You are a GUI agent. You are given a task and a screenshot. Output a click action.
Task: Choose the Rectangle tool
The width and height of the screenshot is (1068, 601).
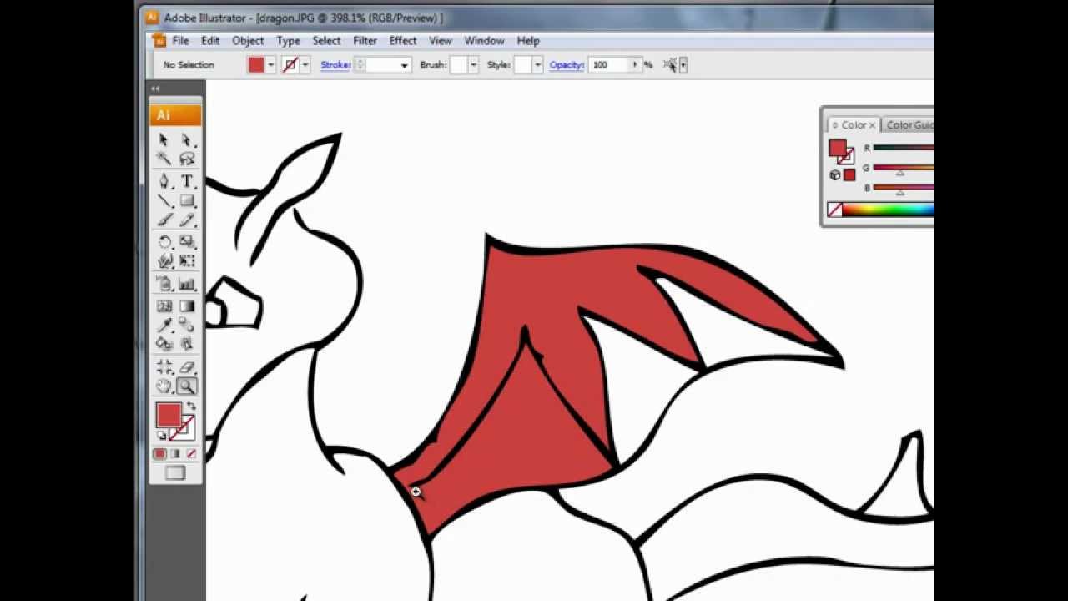(186, 200)
